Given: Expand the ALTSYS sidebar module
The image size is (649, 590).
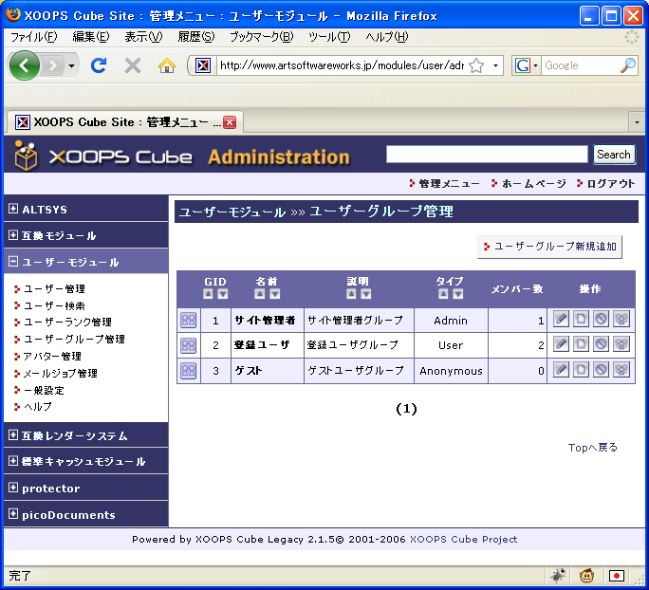Looking at the screenshot, I should pos(12,209).
